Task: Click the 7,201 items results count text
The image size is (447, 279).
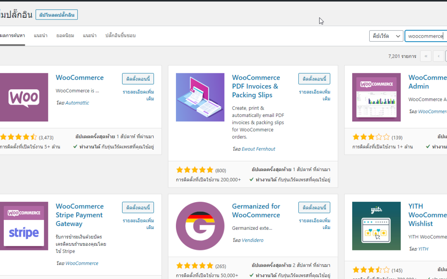Action: 402,56
